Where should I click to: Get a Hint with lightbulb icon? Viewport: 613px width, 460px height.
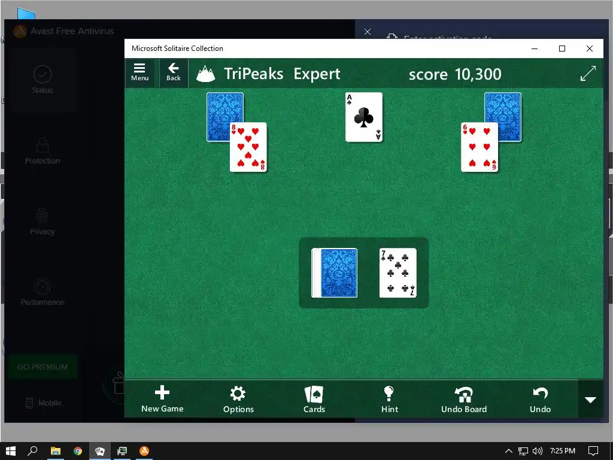point(389,400)
